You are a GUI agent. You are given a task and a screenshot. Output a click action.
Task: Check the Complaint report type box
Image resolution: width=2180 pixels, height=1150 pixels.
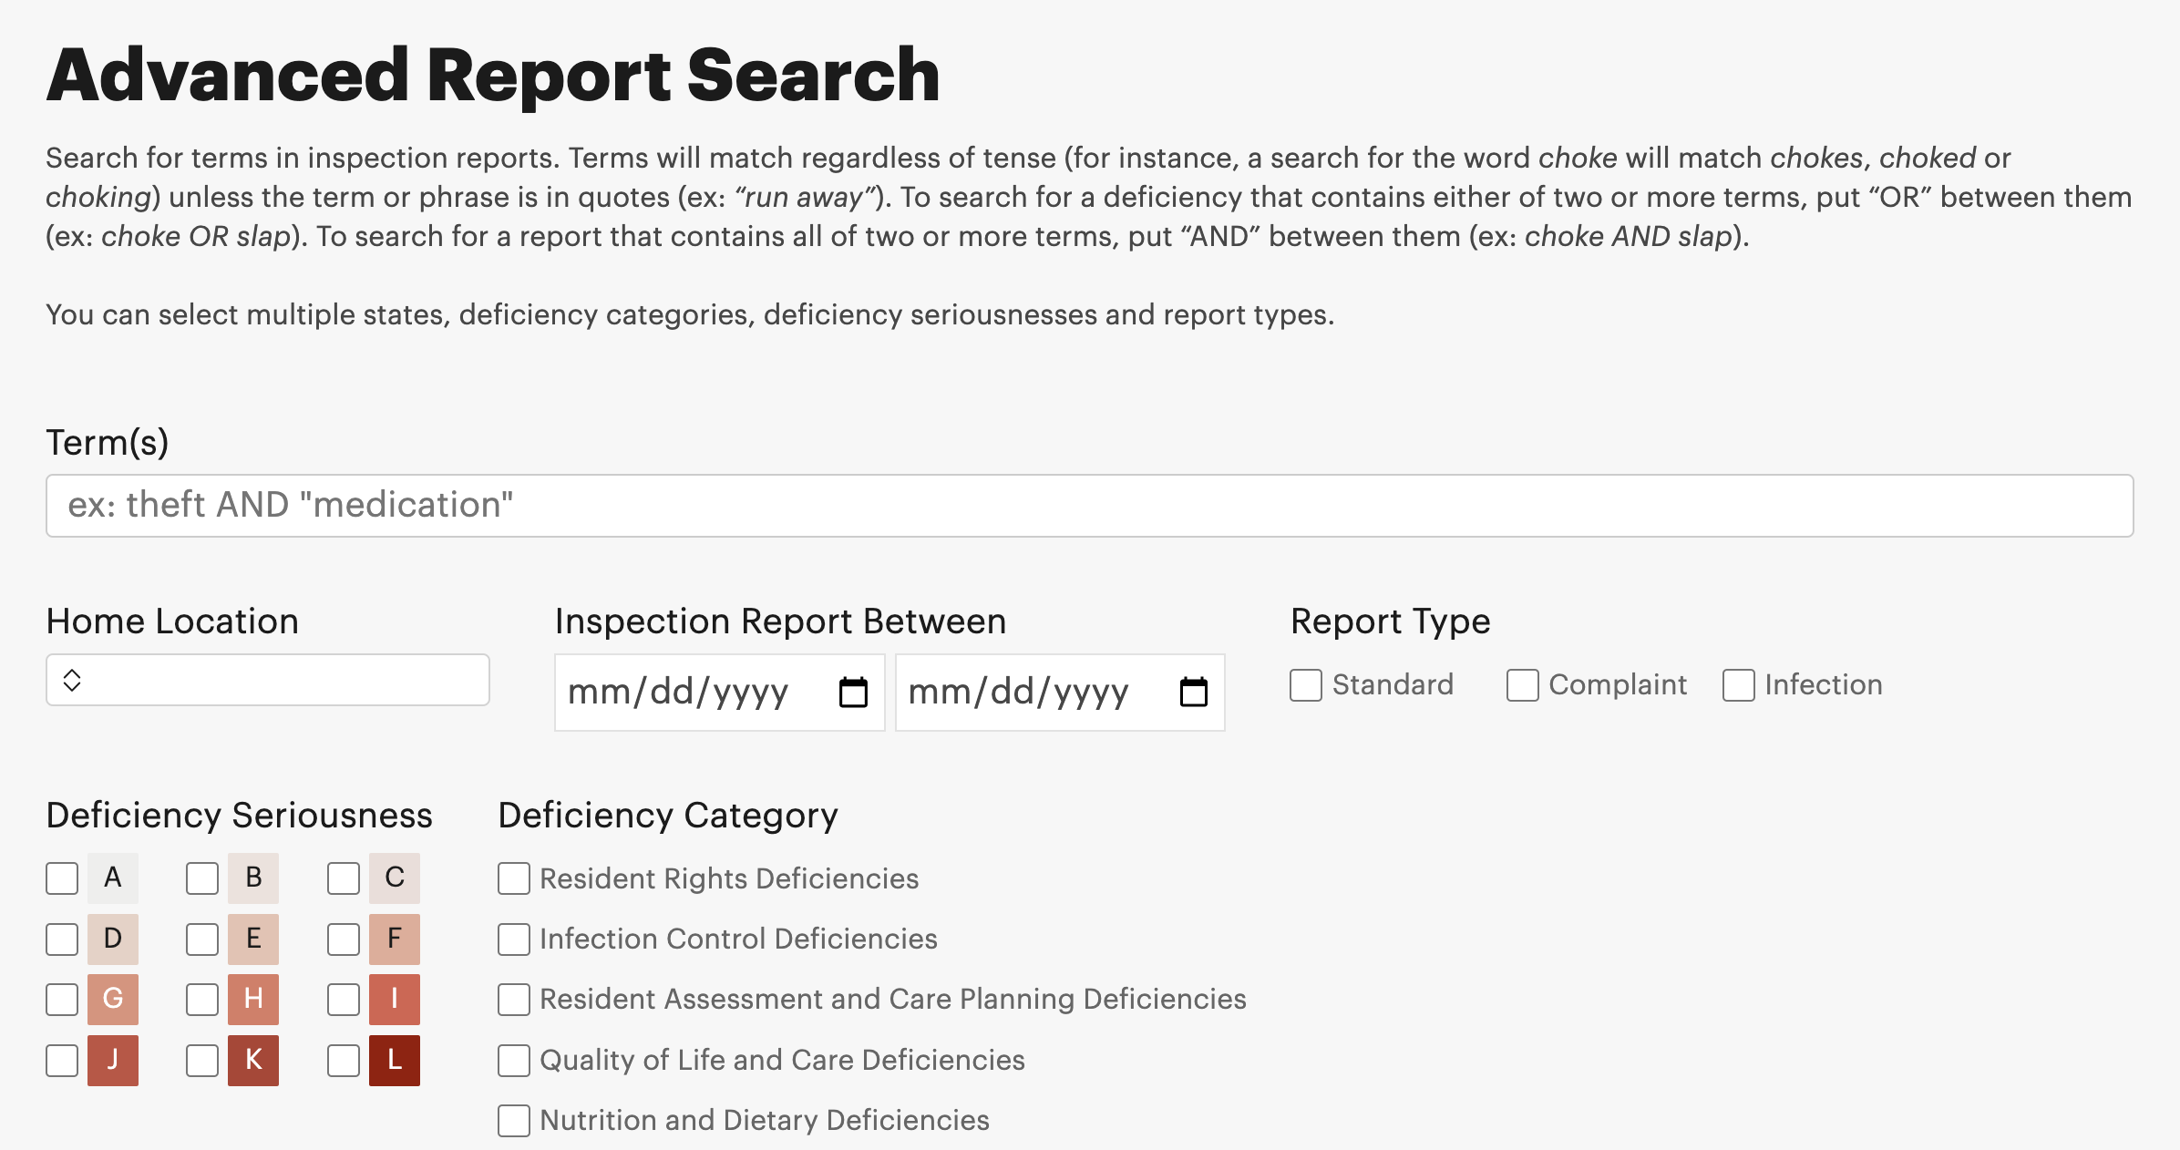click(x=1522, y=685)
